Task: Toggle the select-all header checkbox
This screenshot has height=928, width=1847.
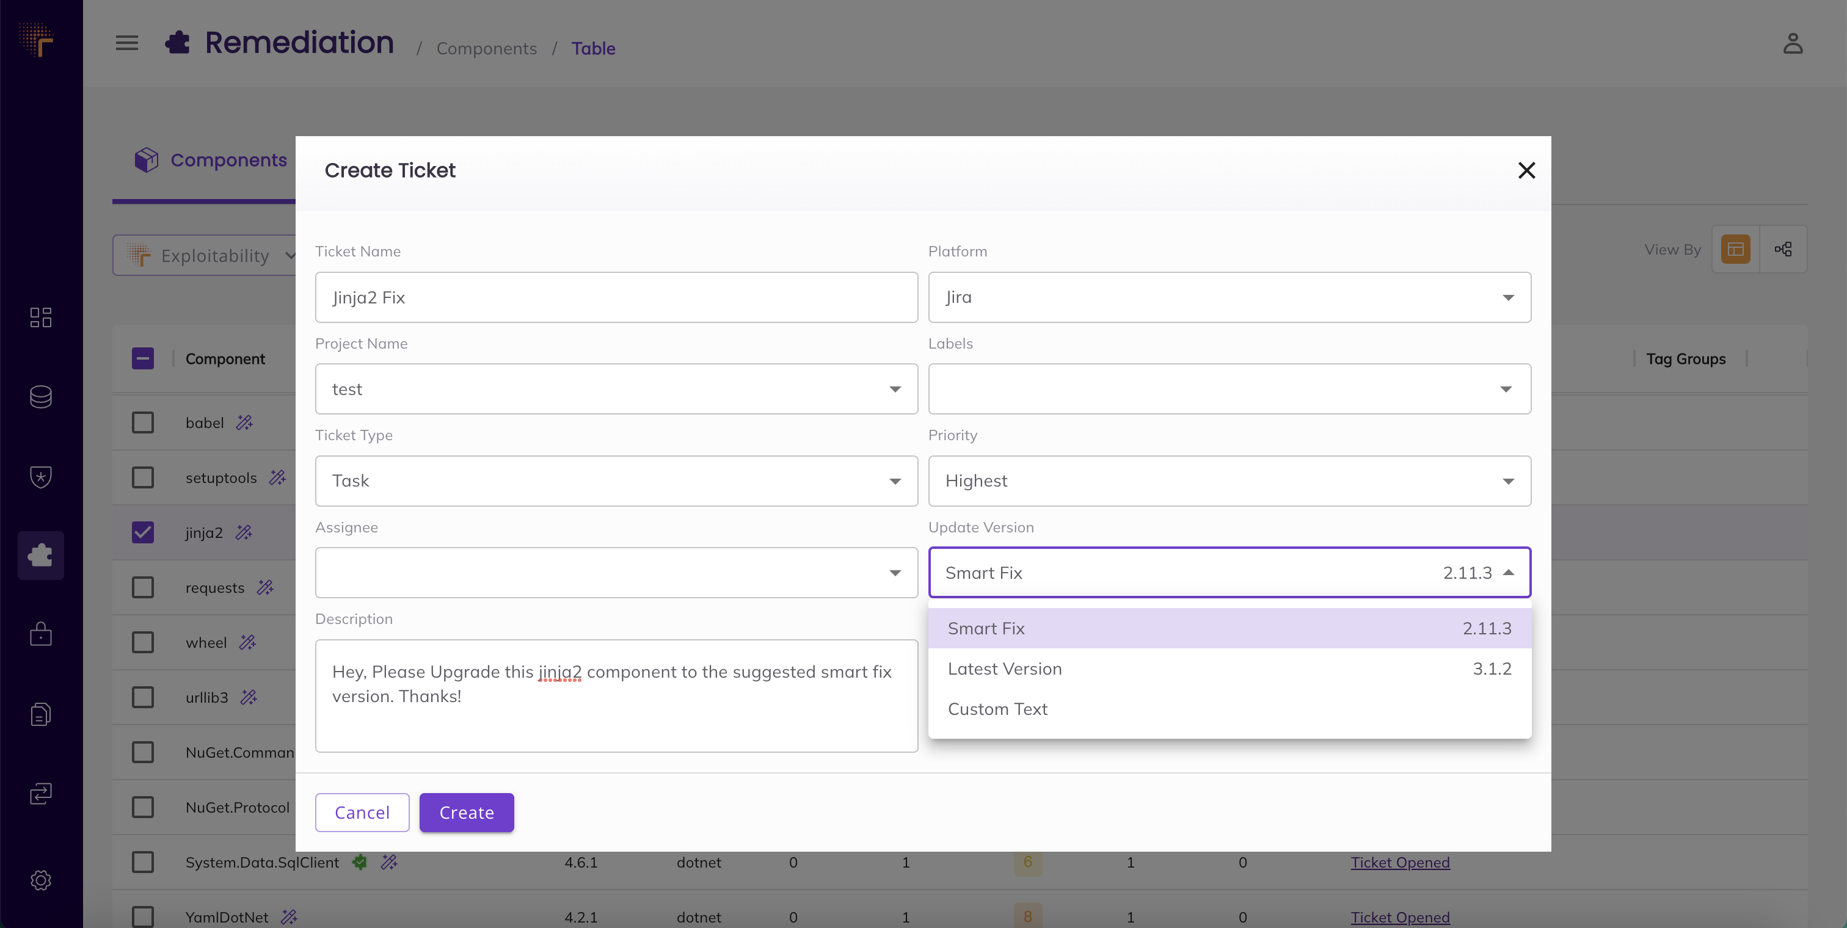Action: 143,358
